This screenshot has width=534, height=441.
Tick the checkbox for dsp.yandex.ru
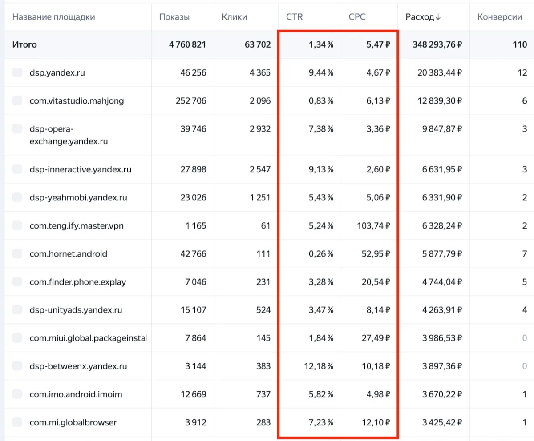[x=17, y=72]
